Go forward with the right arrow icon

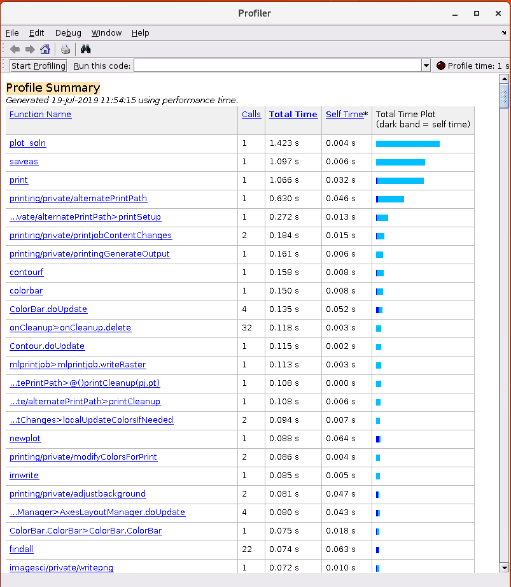tap(30, 49)
